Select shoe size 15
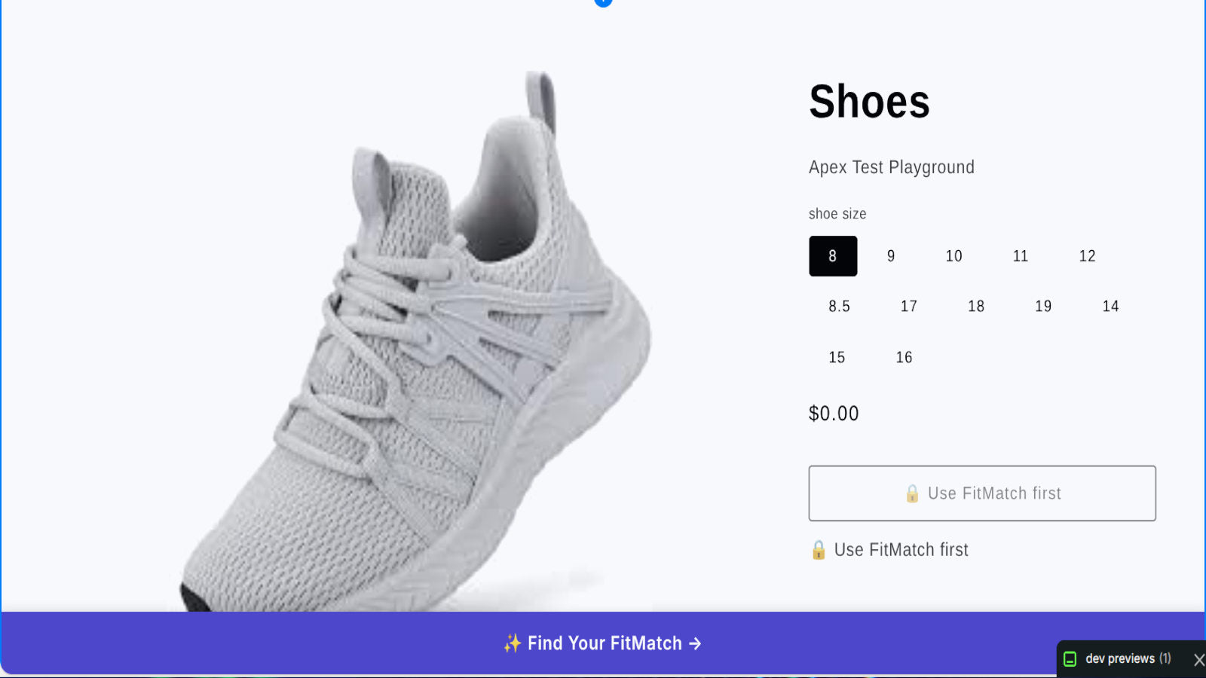The image size is (1206, 678). 837,358
